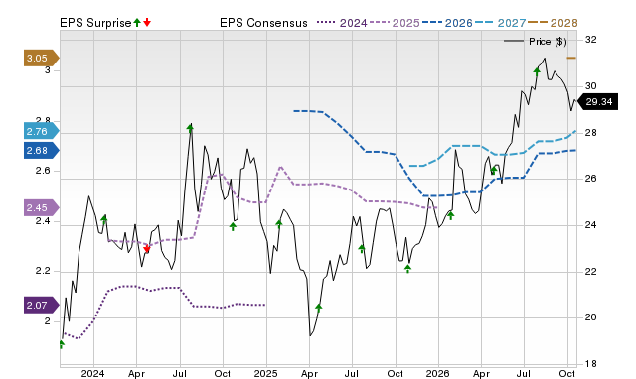Viewport: 636px width, 379px height.
Task: Click the EPS Consensus legend label
Action: pos(263,23)
